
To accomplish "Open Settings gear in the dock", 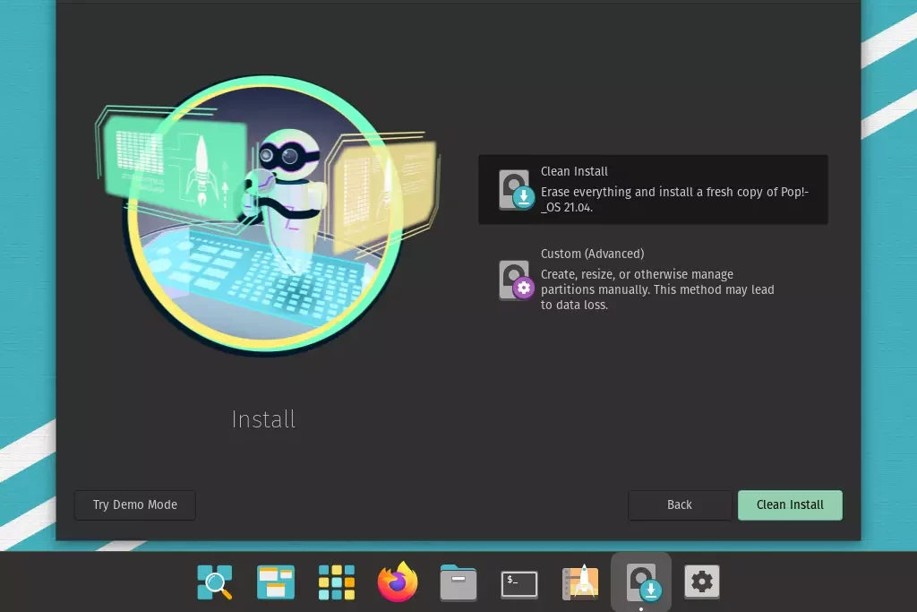I will point(702,582).
